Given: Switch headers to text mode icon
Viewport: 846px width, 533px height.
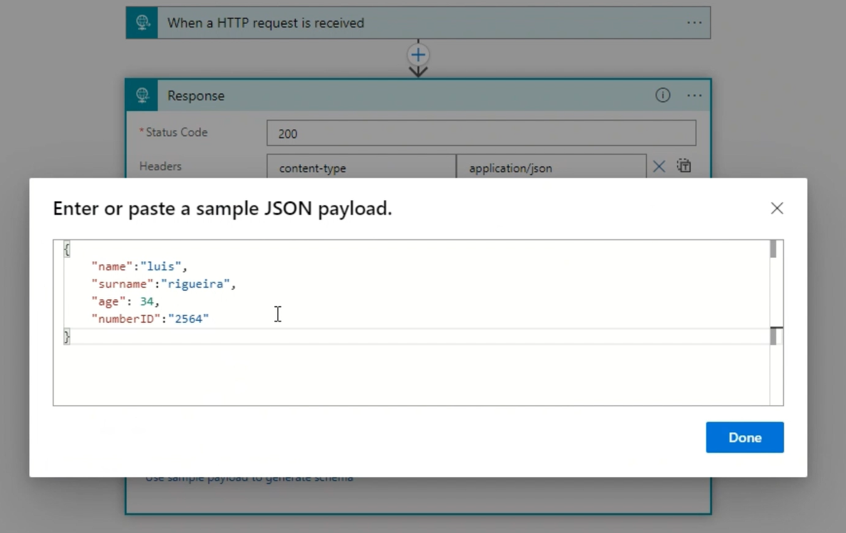Looking at the screenshot, I should coord(684,166).
